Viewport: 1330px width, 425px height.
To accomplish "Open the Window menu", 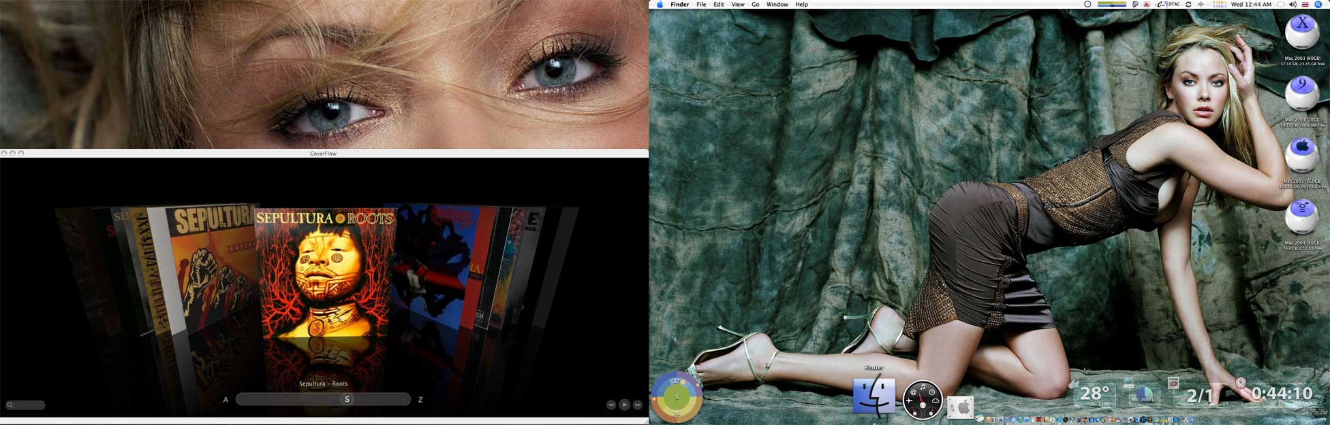I will point(777,5).
